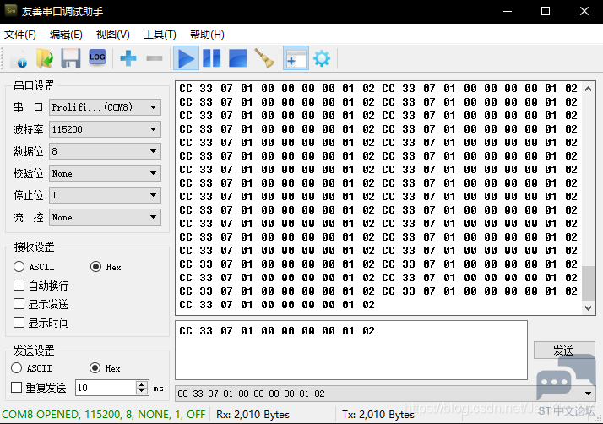The width and height of the screenshot is (603, 424).
Task: Open the 编辑(E) menu
Action: point(66,35)
